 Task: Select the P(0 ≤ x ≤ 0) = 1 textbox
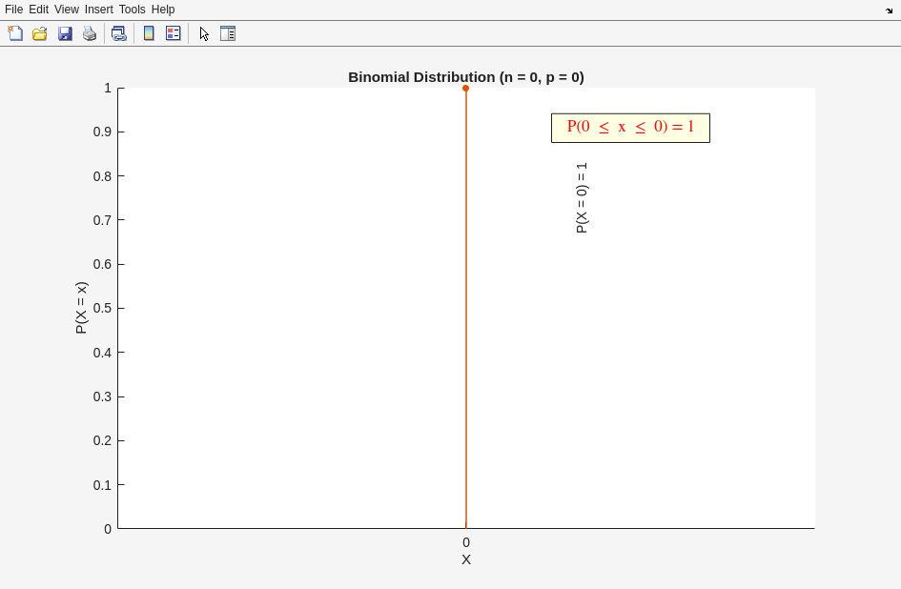point(630,128)
